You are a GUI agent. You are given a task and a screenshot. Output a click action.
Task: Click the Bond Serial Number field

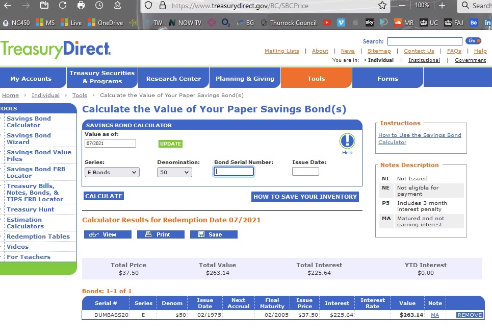click(x=234, y=172)
